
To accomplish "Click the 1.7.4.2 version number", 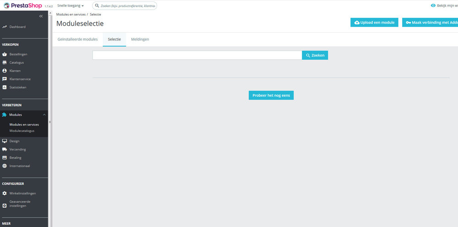I will pos(49,6).
